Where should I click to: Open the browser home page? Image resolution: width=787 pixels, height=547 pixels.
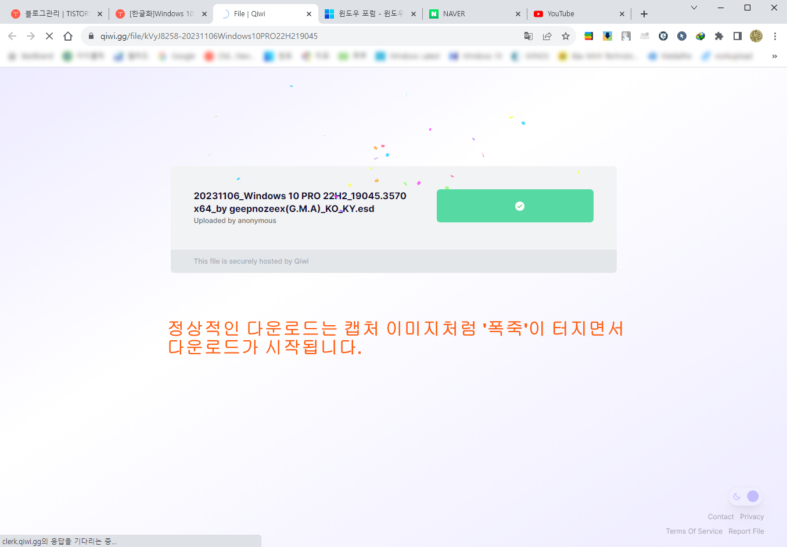click(68, 36)
